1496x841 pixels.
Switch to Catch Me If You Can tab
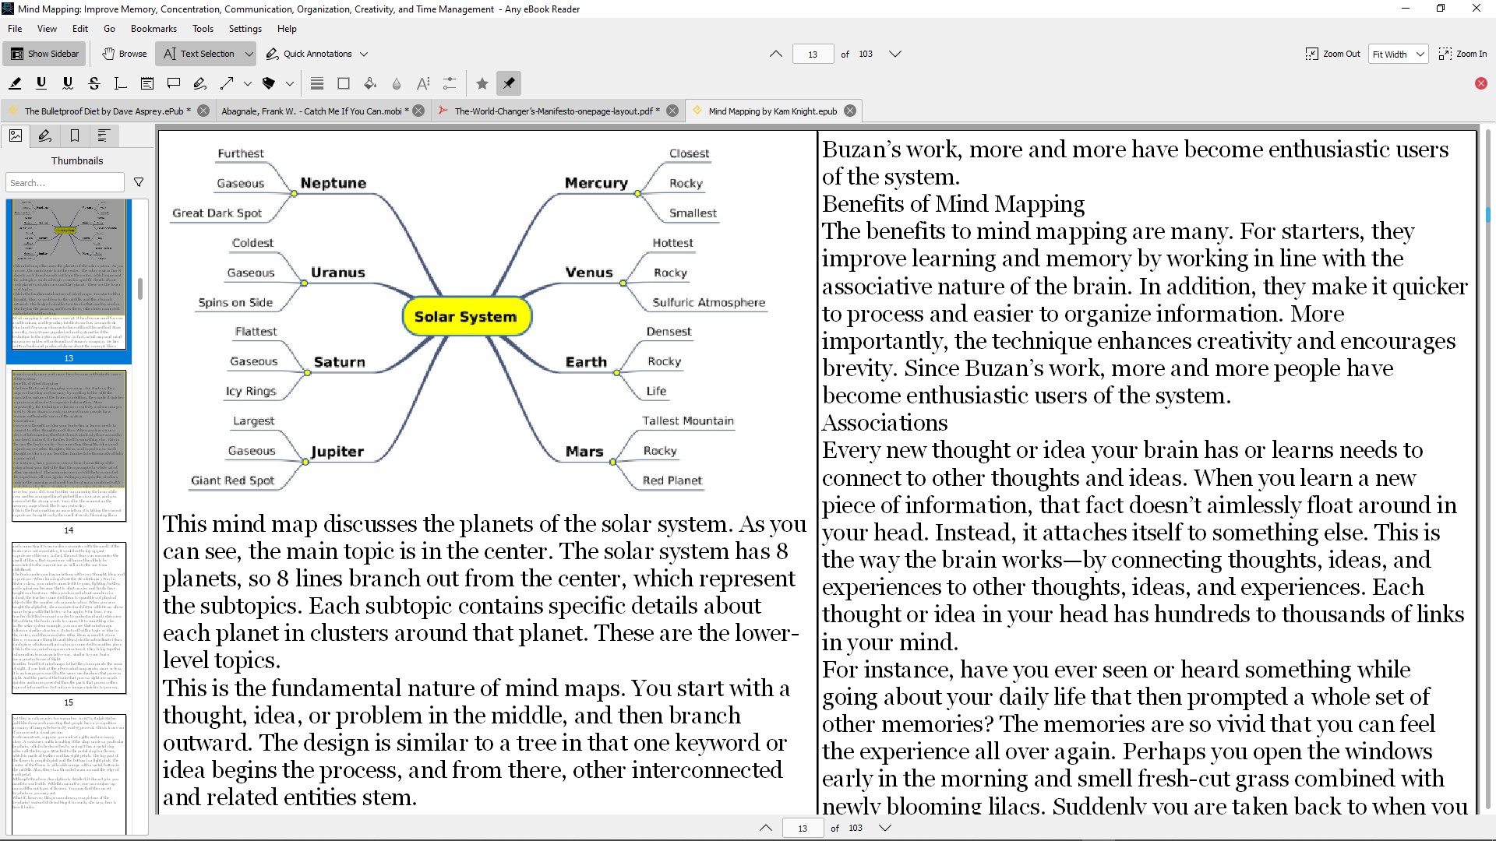click(314, 111)
